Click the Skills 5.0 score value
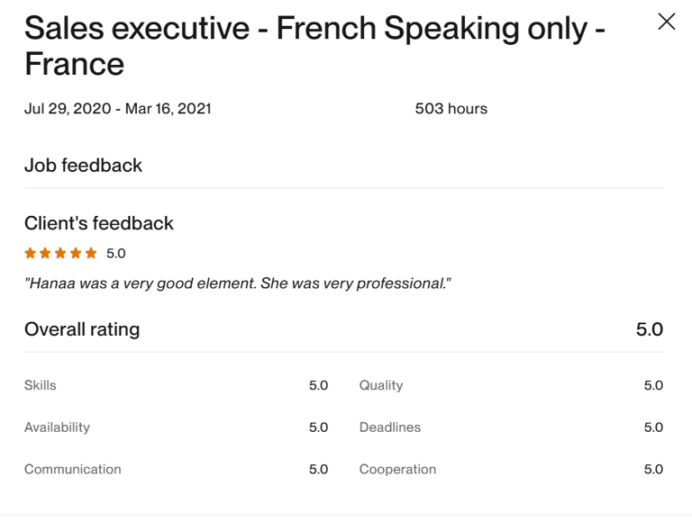This screenshot has width=692, height=521. tap(318, 385)
